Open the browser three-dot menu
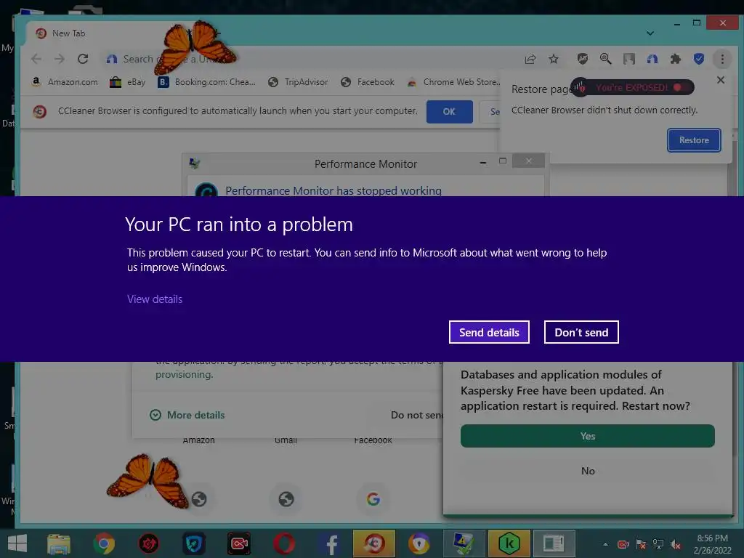744x558 pixels. click(x=722, y=59)
